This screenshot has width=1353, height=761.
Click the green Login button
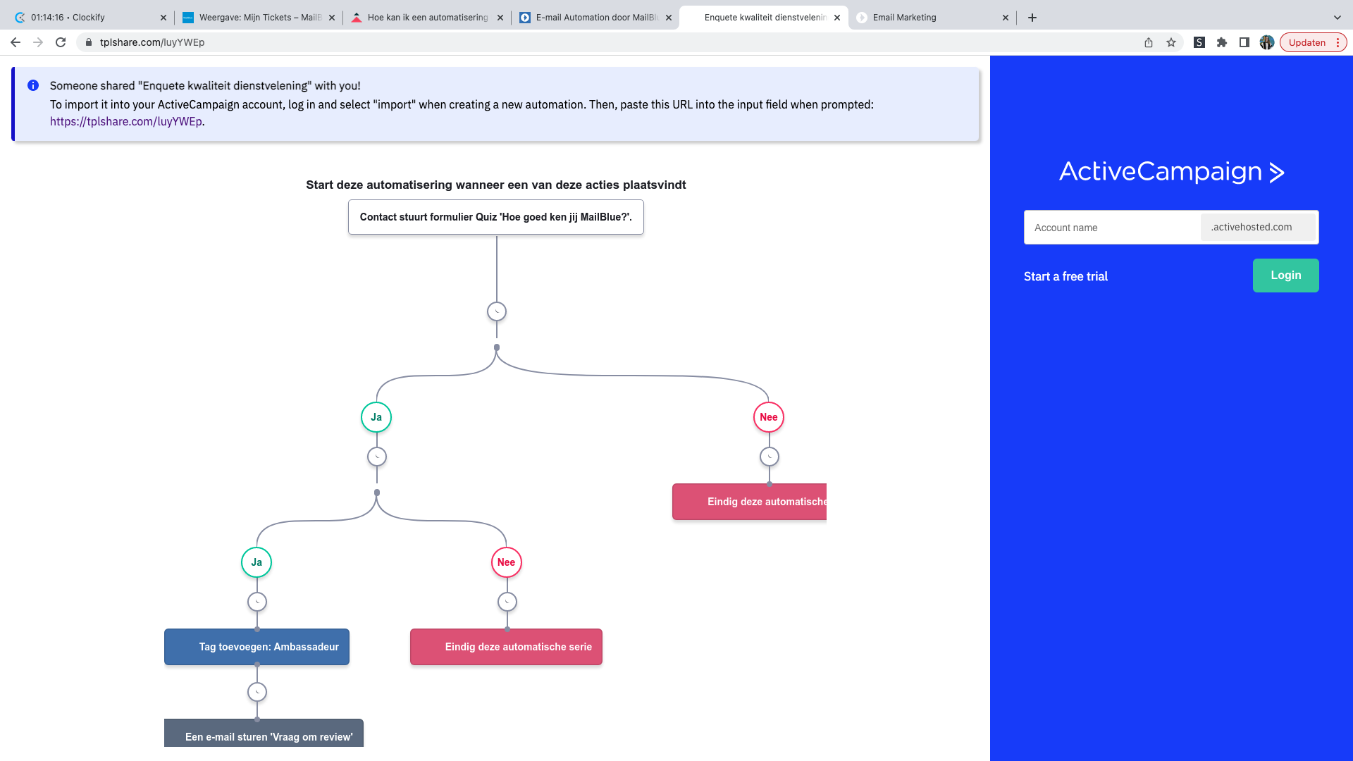(1285, 276)
